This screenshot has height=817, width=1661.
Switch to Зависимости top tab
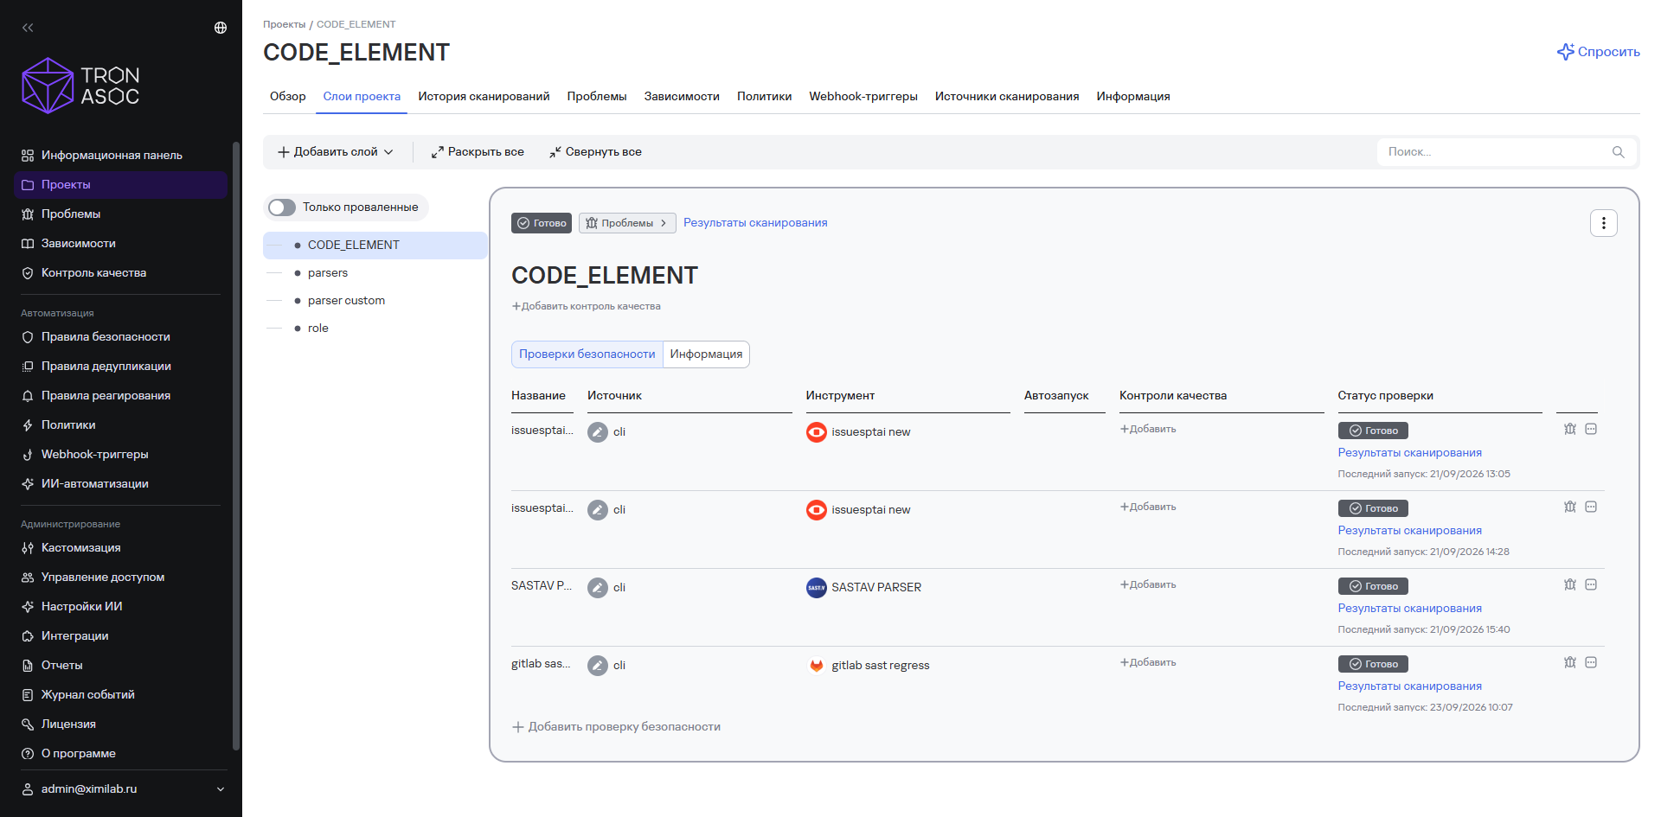point(682,97)
